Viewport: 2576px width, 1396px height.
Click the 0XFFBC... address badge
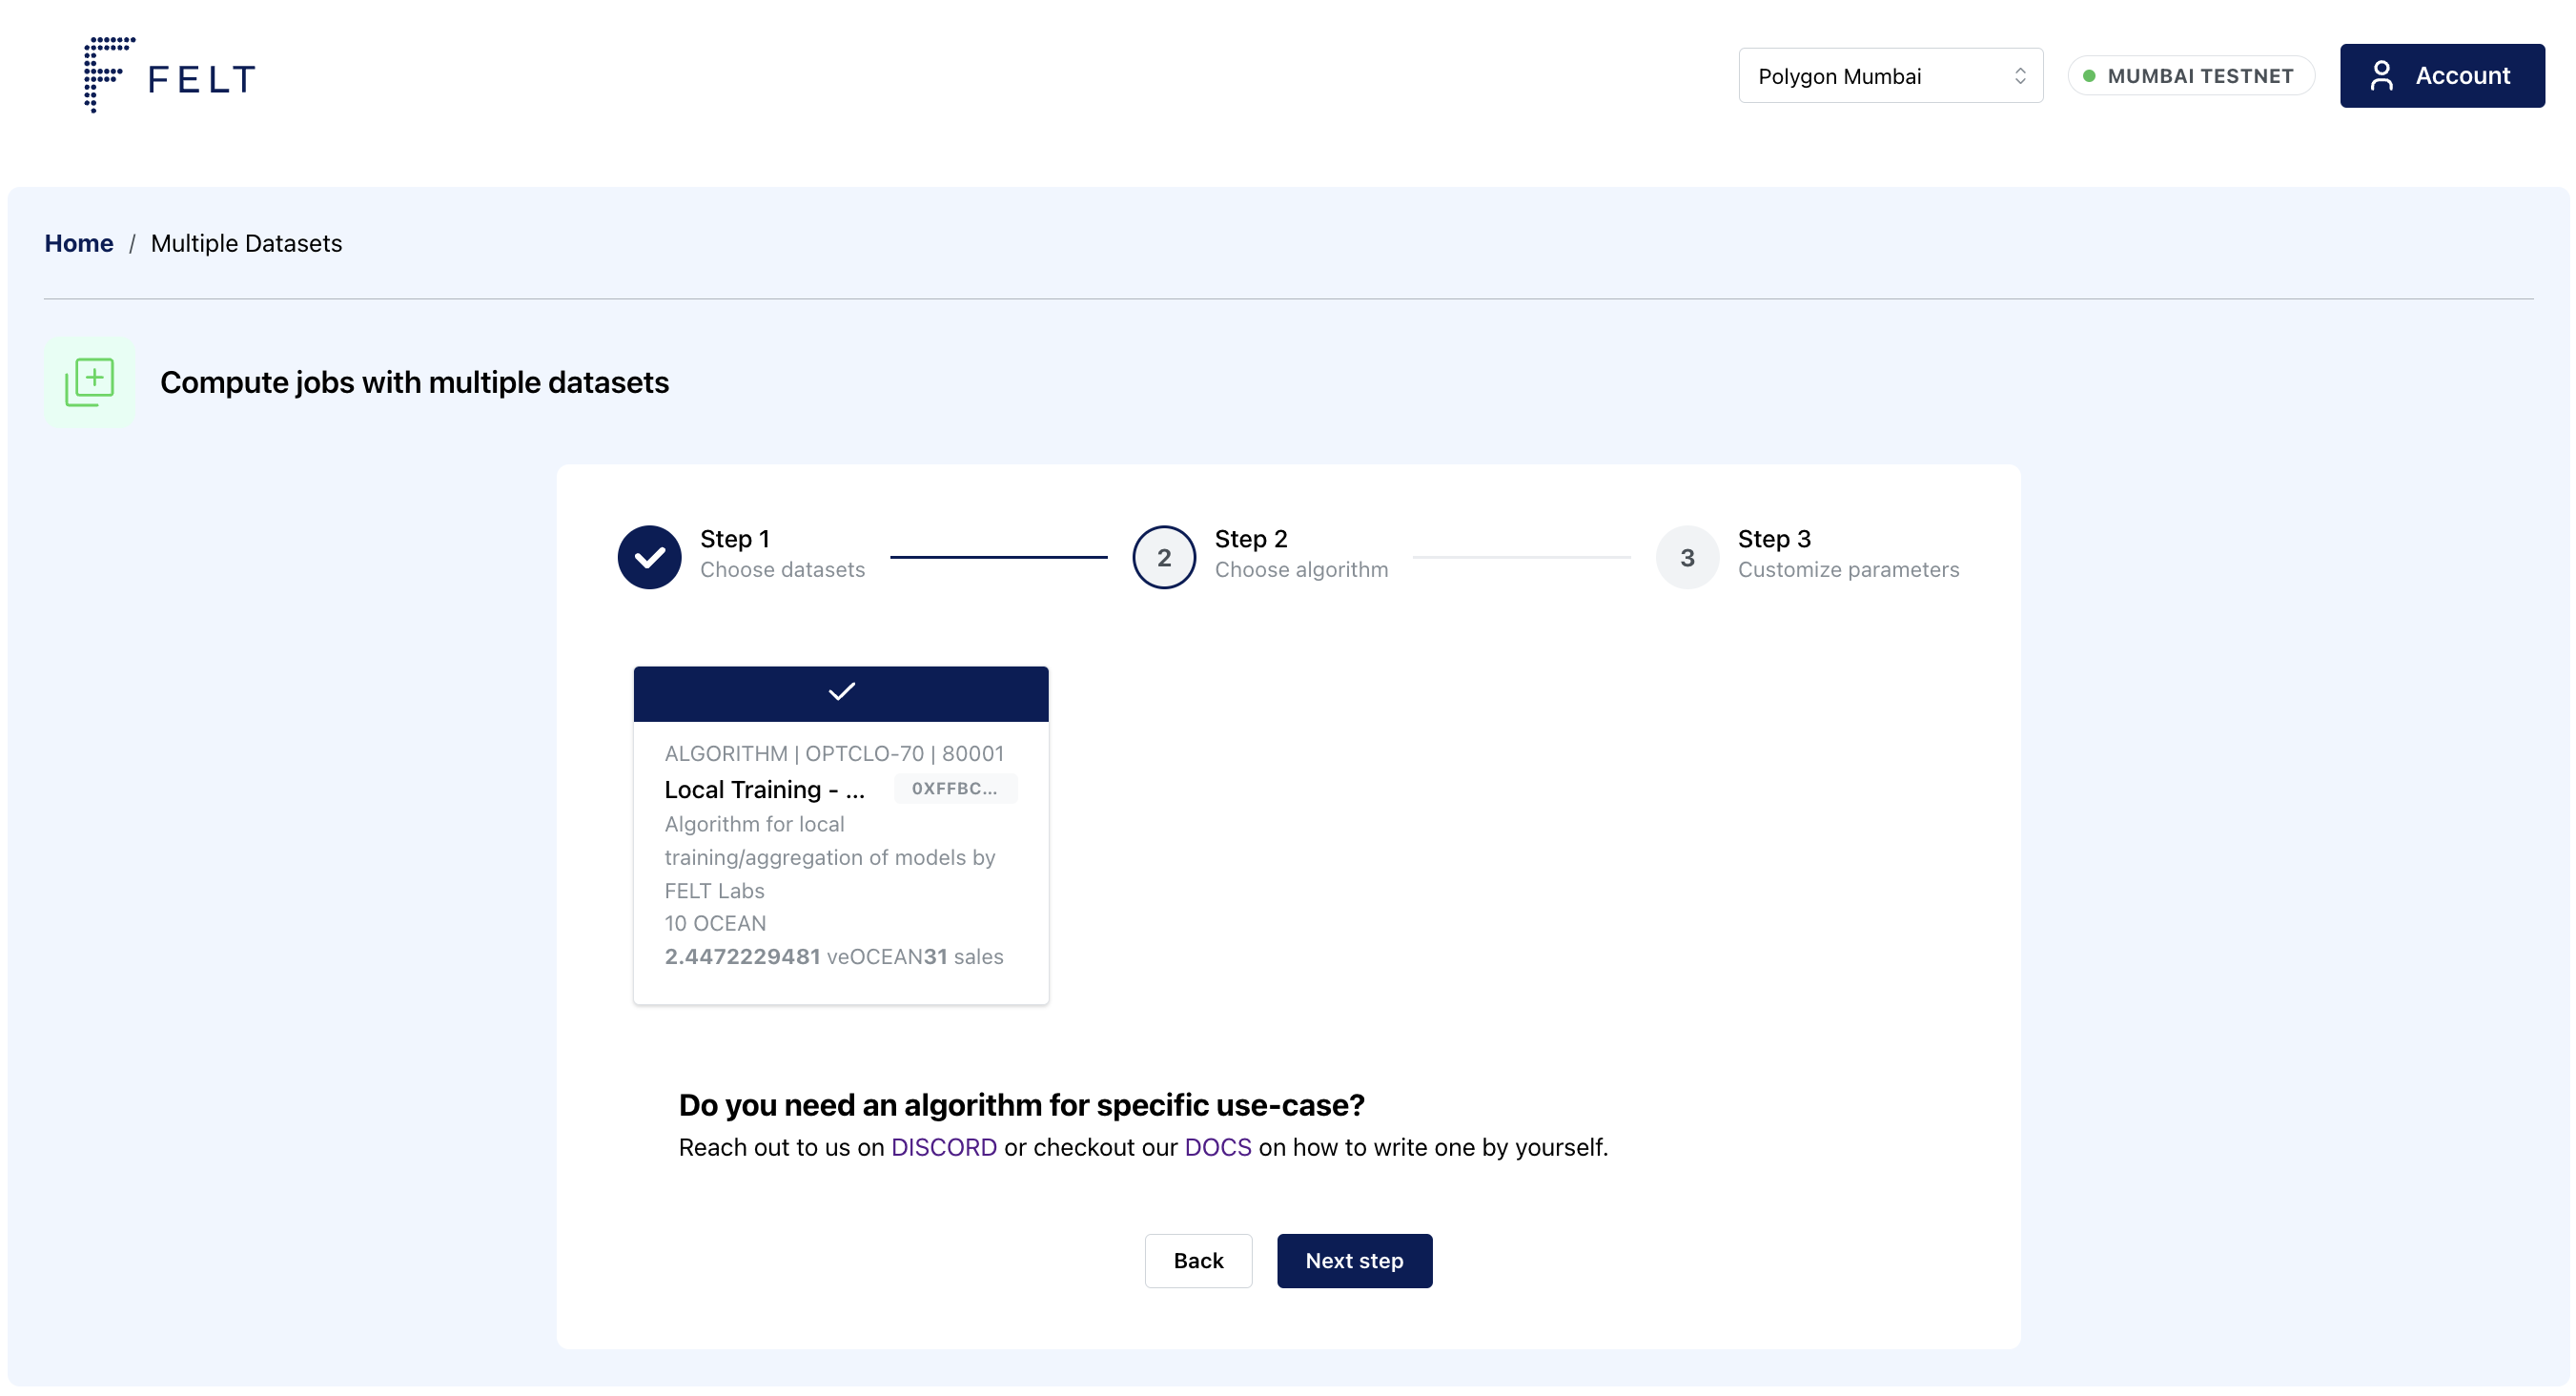click(x=954, y=788)
